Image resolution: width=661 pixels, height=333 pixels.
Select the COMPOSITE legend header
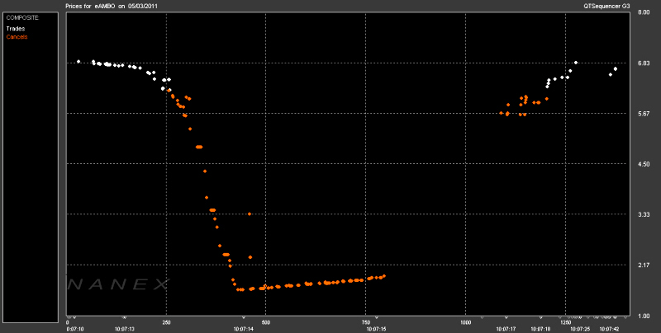tap(22, 17)
